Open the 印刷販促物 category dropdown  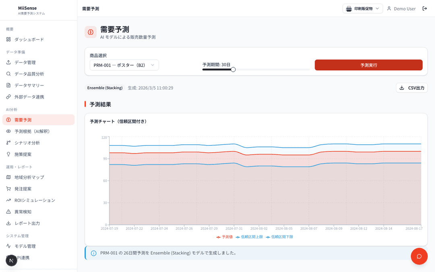[x=362, y=8]
